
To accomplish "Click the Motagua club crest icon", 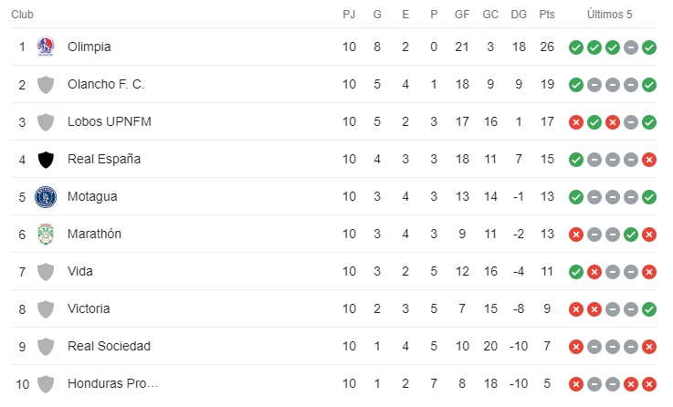I will (x=46, y=197).
